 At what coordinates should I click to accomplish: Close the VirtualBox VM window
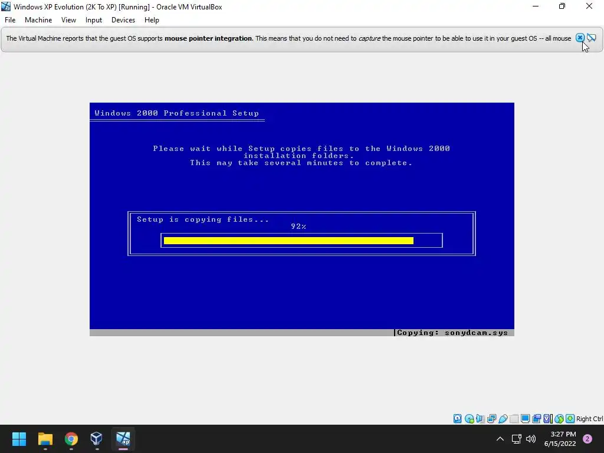tap(589, 6)
